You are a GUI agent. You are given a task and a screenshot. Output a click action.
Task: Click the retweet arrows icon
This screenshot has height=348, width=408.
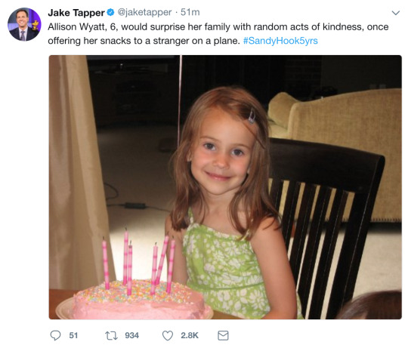[111, 335]
